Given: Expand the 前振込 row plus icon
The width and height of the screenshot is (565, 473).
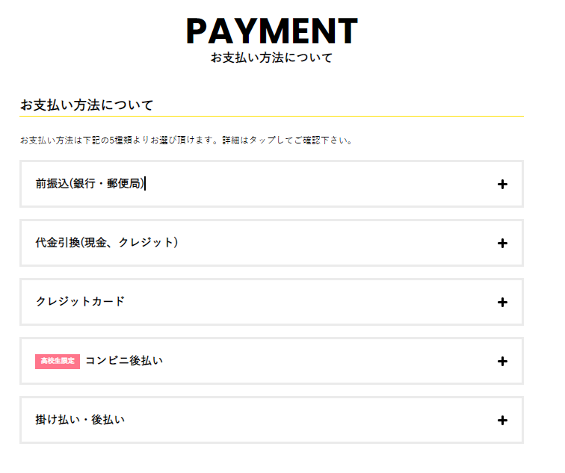Looking at the screenshot, I should 502,185.
